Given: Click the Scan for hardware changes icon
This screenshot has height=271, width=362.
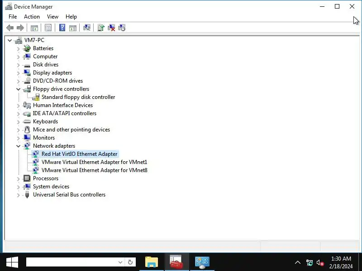Looking at the screenshot, I should [x=87, y=28].
